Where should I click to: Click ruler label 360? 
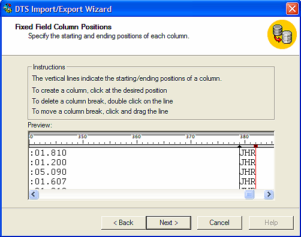[x=137, y=136]
